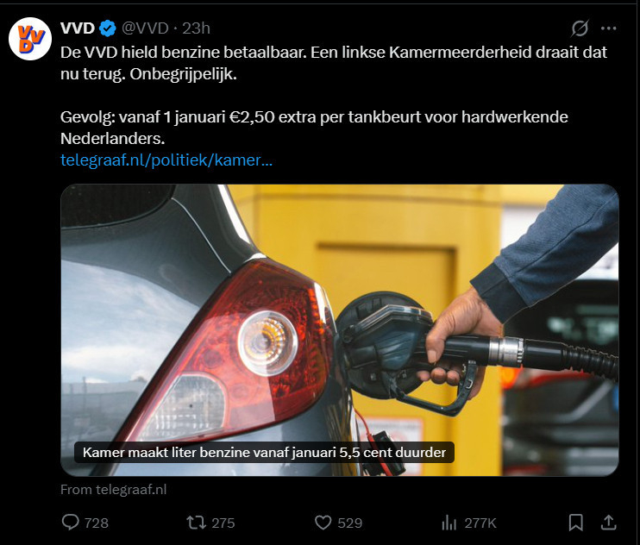Image resolution: width=640 pixels, height=545 pixels.
Task: Open the three-dots more menu
Action: click(x=609, y=28)
